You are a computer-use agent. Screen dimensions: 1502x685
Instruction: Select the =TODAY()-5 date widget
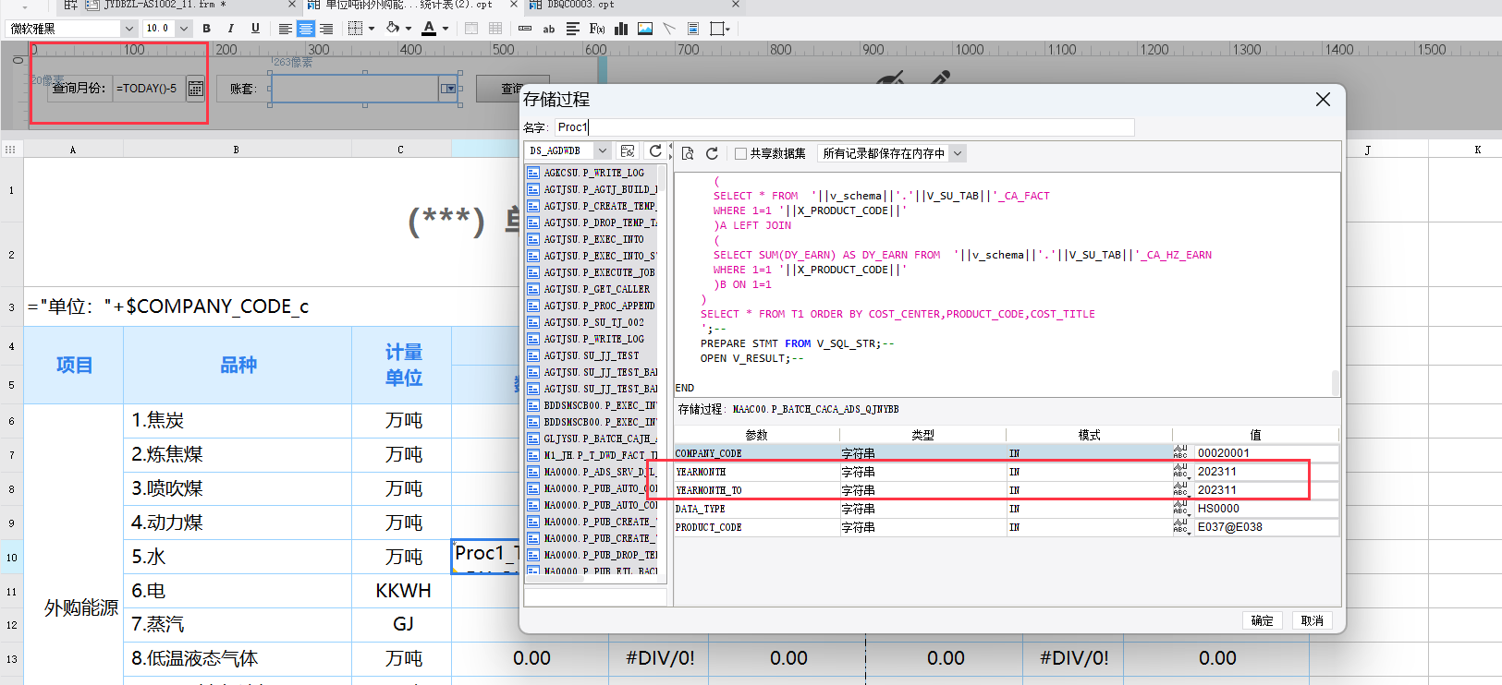pos(150,89)
